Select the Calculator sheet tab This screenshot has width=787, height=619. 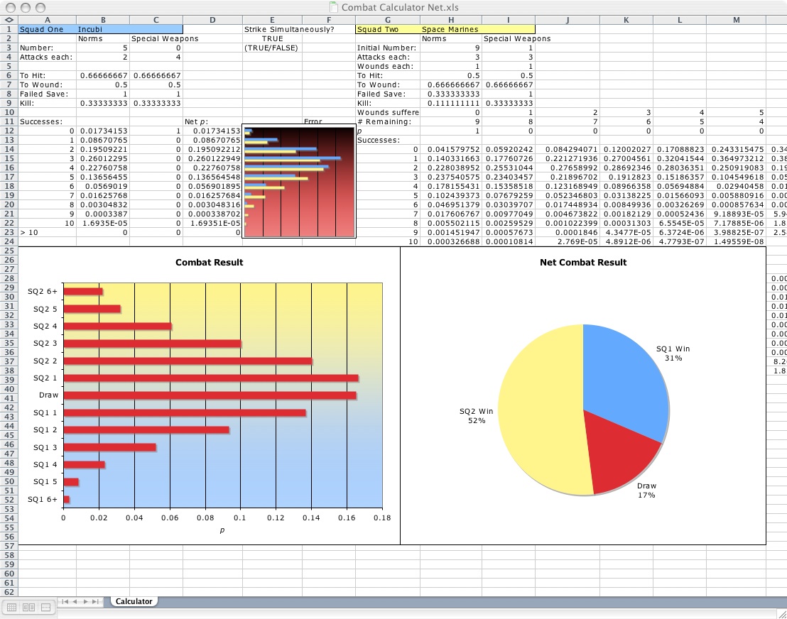point(134,601)
